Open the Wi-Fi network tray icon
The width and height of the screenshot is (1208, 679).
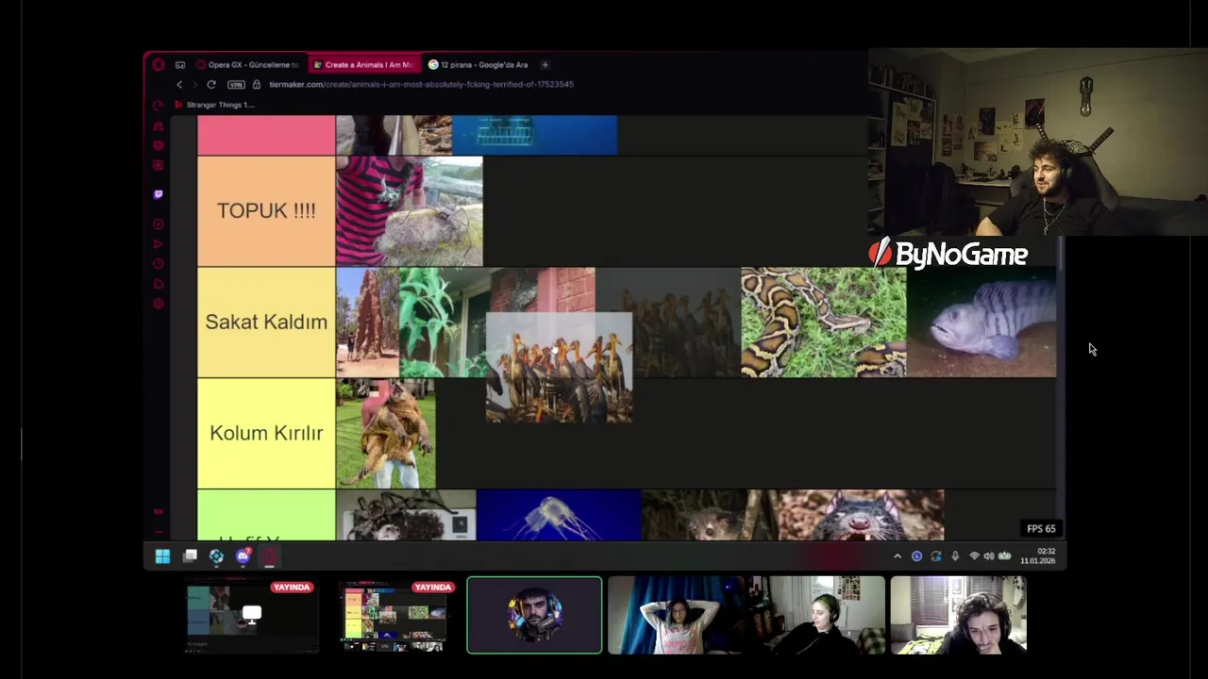pyautogui.click(x=974, y=556)
